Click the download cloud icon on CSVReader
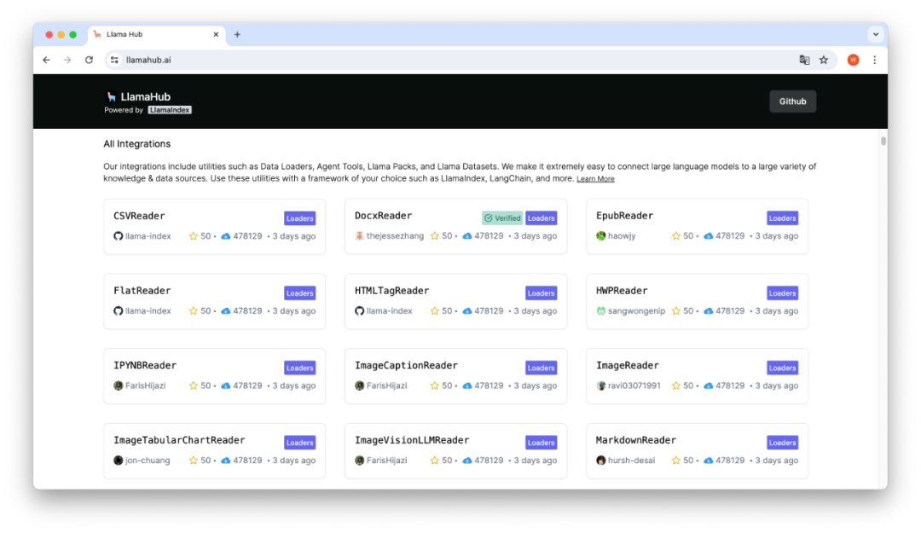The width and height of the screenshot is (921, 533). pos(225,236)
